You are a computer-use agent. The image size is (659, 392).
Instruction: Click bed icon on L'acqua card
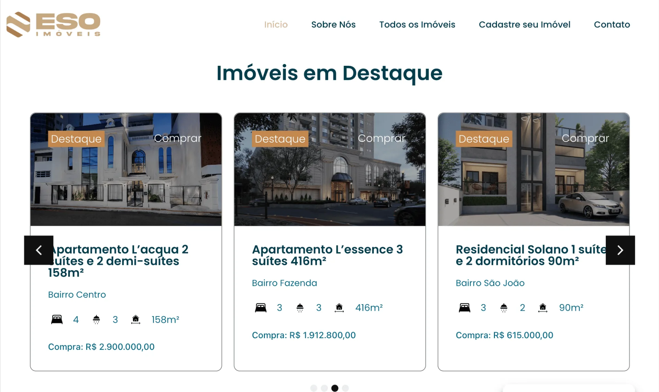[57, 319]
